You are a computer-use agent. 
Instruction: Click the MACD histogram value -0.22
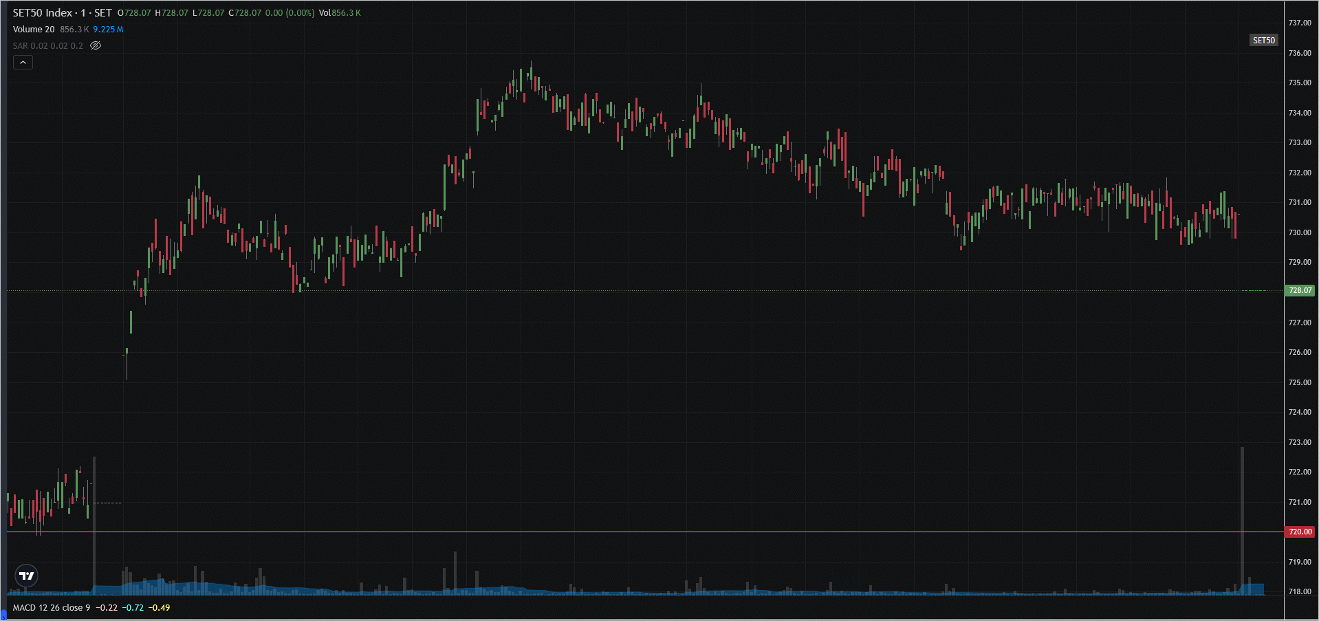coord(106,607)
